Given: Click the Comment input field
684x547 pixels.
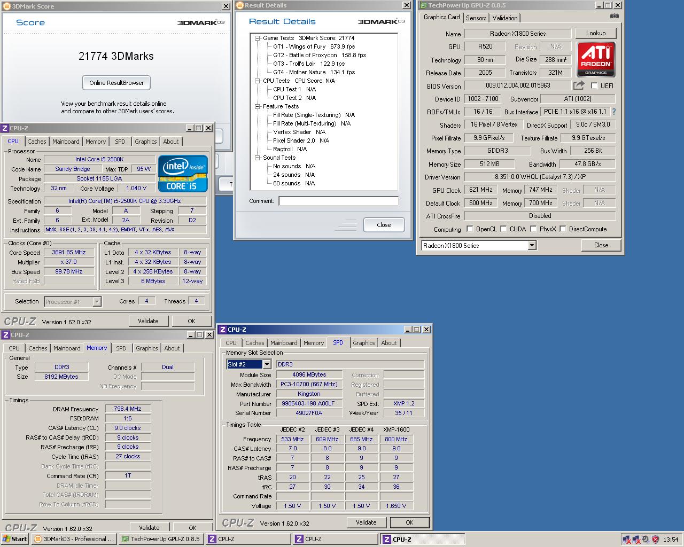Looking at the screenshot, I should tap(338, 201).
